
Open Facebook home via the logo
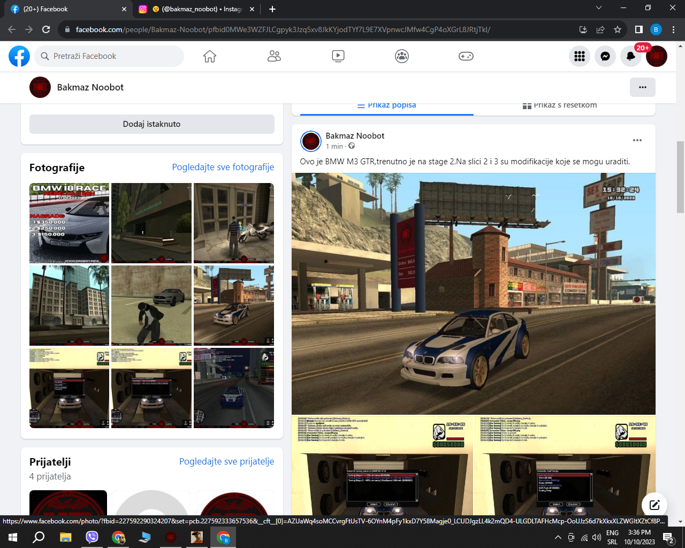[19, 56]
